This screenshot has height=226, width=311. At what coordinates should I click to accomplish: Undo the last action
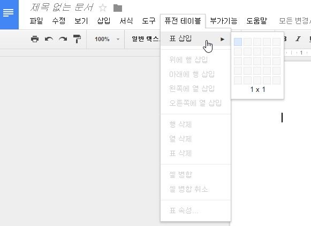pos(49,39)
